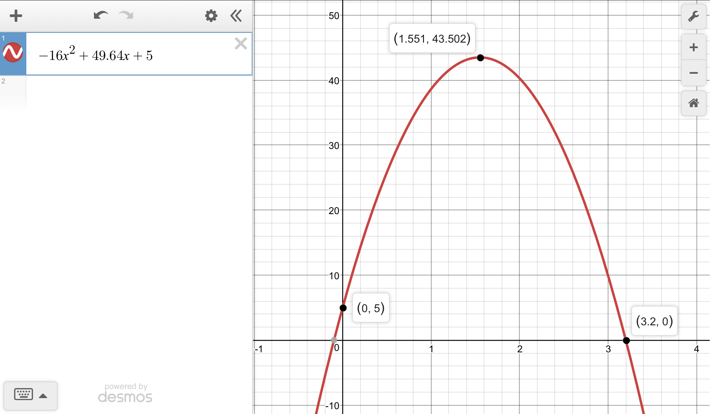The width and height of the screenshot is (710, 414).
Task: Open the expression list settings gear
Action: click(211, 16)
